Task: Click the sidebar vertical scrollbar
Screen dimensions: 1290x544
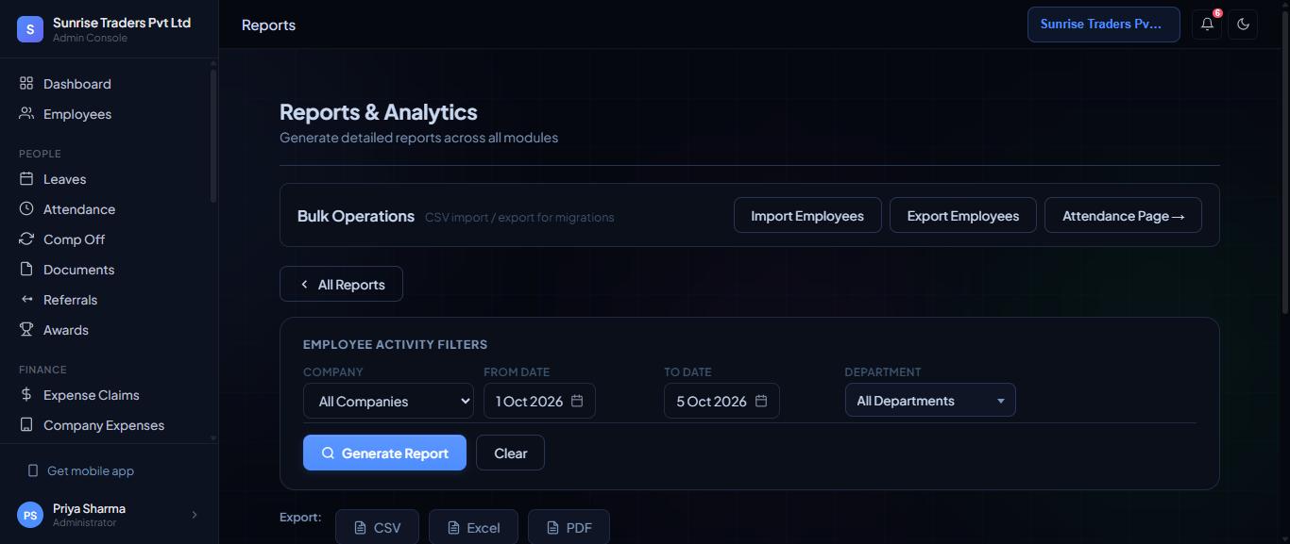Action: pos(213,135)
